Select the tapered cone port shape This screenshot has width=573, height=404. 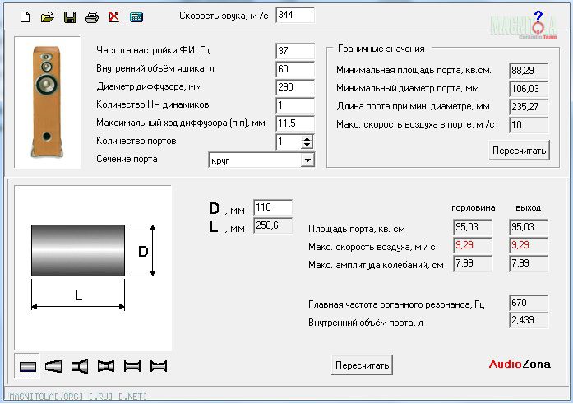click(53, 366)
